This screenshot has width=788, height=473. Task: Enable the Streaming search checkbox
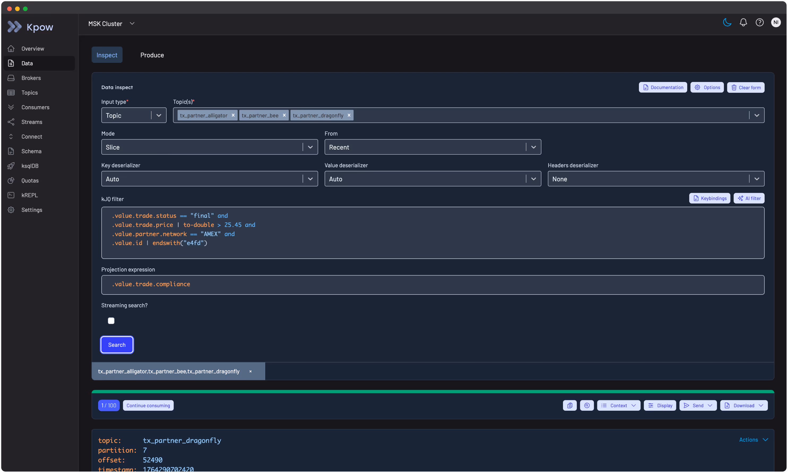(x=111, y=321)
